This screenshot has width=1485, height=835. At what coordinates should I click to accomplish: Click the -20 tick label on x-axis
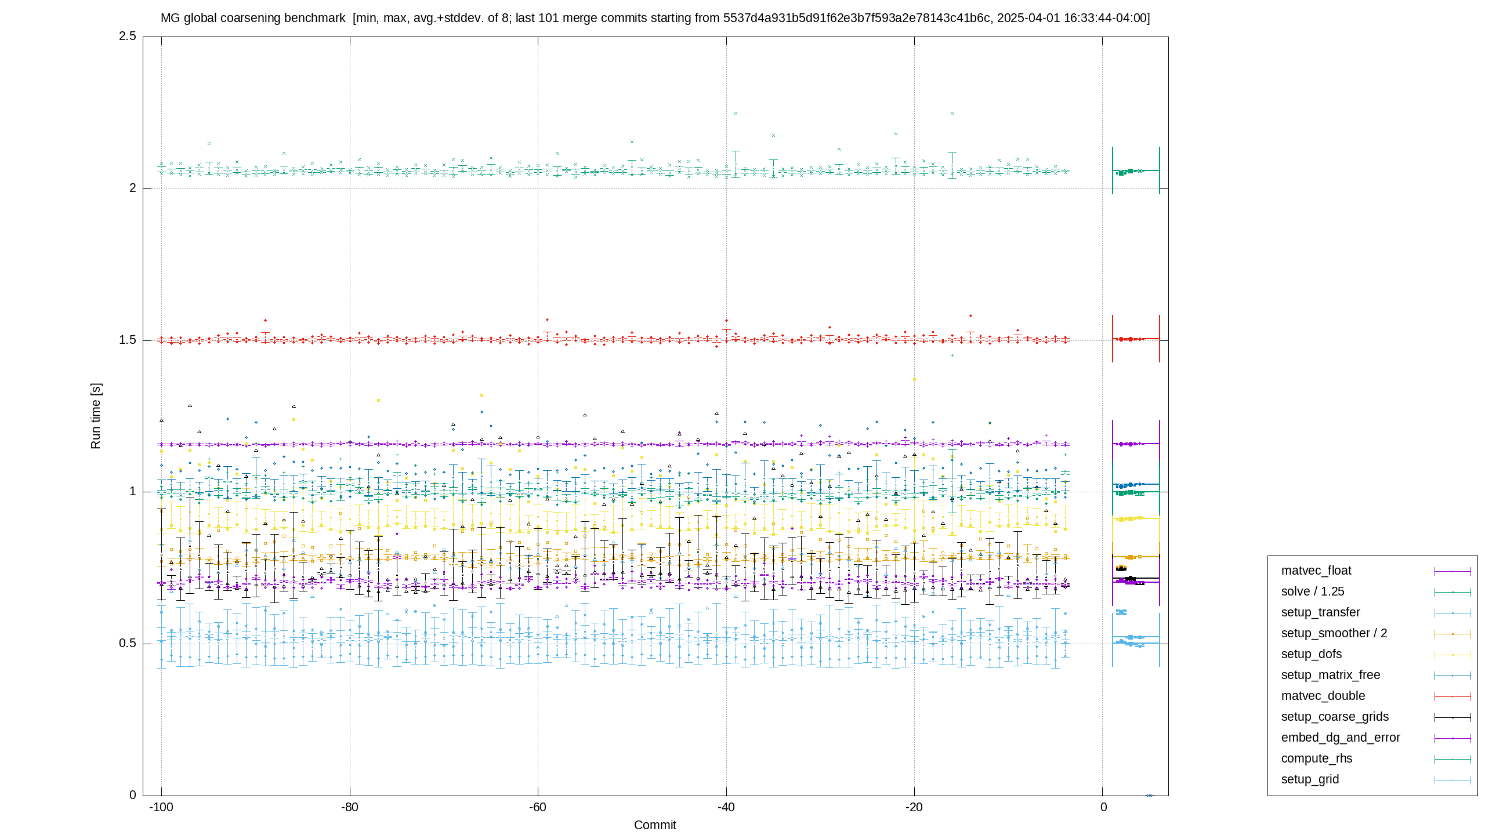[914, 807]
